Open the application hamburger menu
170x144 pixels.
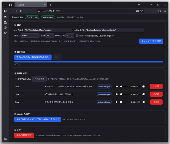click(165, 11)
